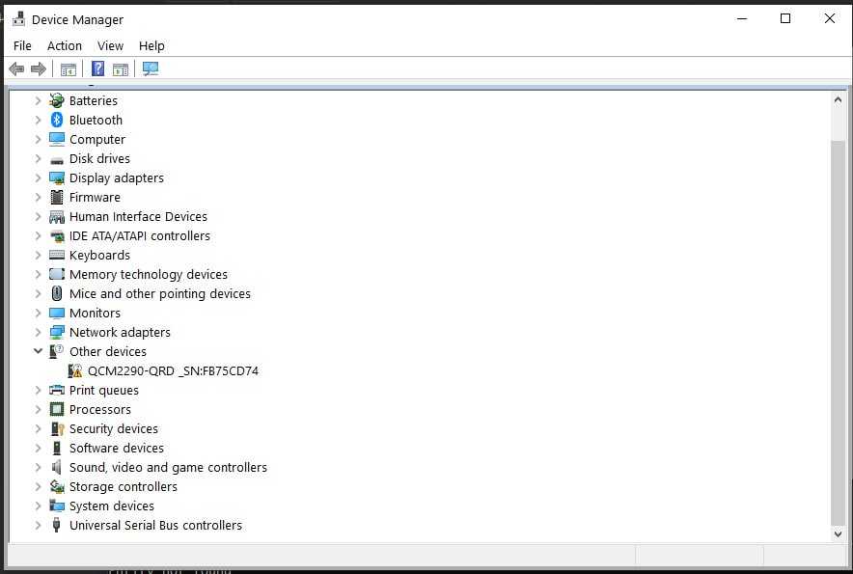The width and height of the screenshot is (853, 574).
Task: Open the File menu
Action: (22, 45)
